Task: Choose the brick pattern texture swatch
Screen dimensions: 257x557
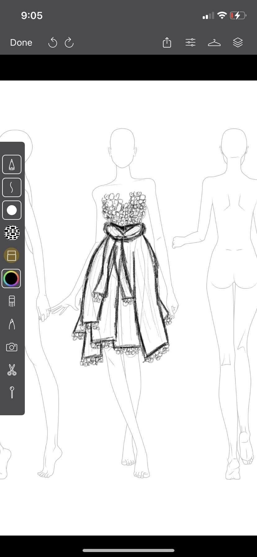Action: click(12, 233)
